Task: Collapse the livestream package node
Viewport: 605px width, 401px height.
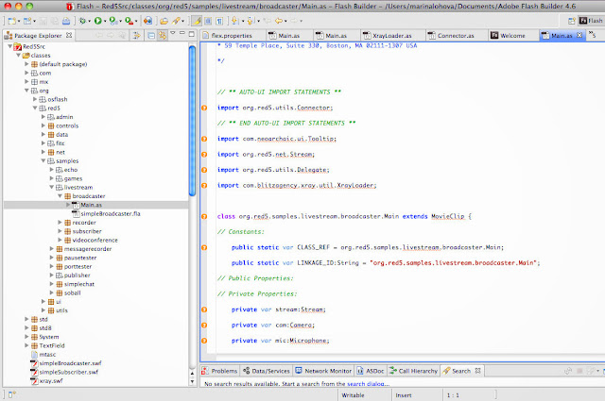Action: pos(51,187)
